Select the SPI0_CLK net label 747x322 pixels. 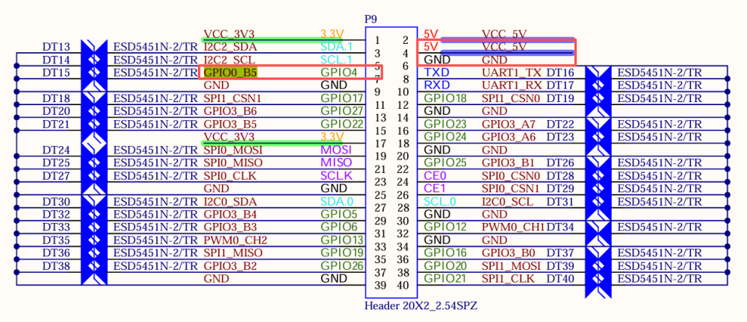coord(230,175)
